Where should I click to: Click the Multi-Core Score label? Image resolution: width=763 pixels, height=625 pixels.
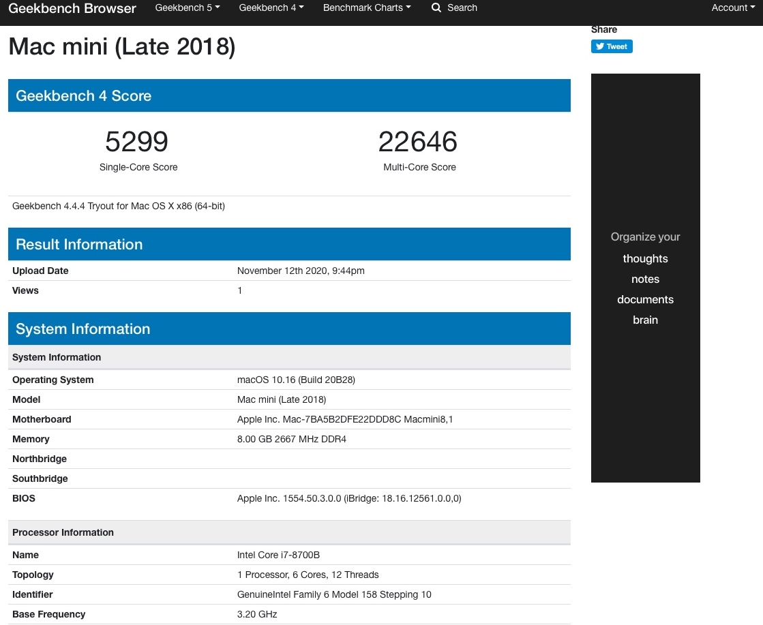[419, 167]
